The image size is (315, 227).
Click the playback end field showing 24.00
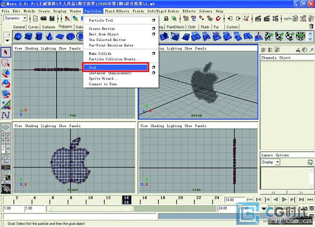pyautogui.click(x=226, y=208)
